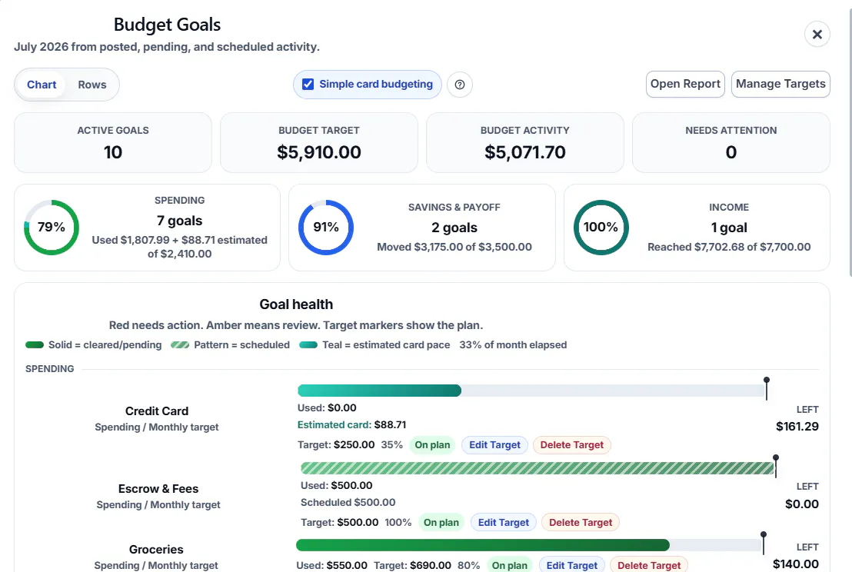Open the help question-mark icon
Image resolution: width=852 pixels, height=572 pixels.
coord(460,85)
